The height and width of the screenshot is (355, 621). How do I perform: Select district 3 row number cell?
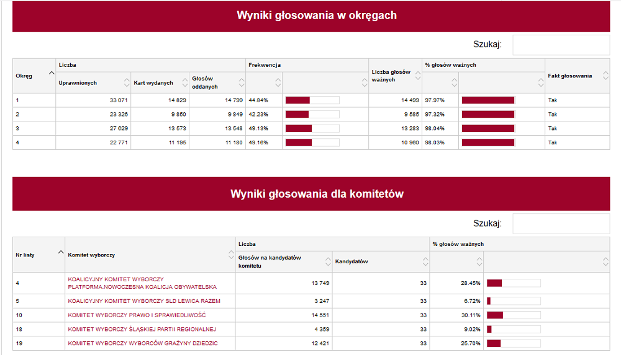point(34,128)
